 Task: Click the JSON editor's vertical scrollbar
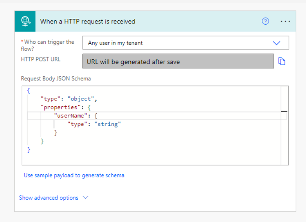[x=284, y=125]
